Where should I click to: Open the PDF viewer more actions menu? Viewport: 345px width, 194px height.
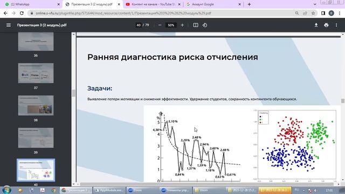pos(336,25)
